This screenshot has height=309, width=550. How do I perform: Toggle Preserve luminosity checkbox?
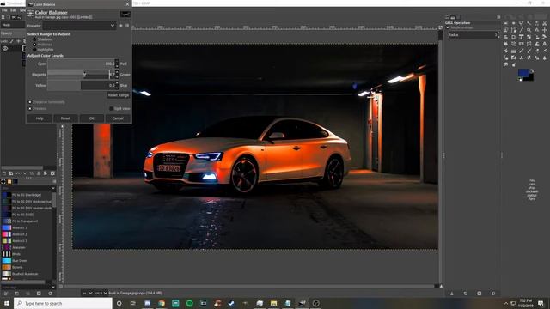click(x=30, y=102)
